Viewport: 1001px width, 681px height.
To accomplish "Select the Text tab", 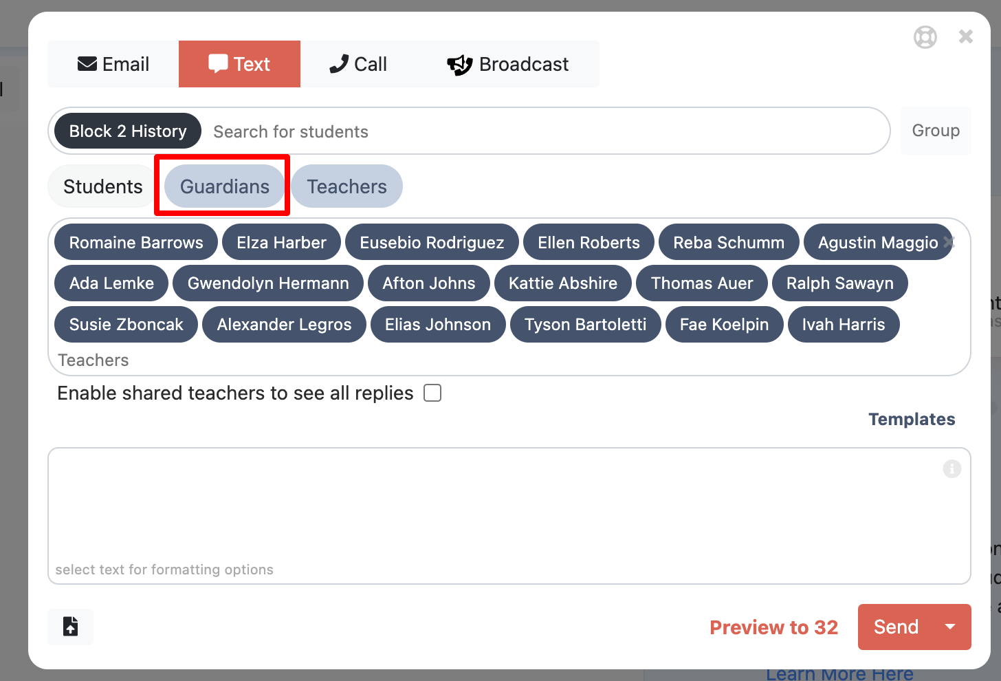I will pyautogui.click(x=239, y=64).
